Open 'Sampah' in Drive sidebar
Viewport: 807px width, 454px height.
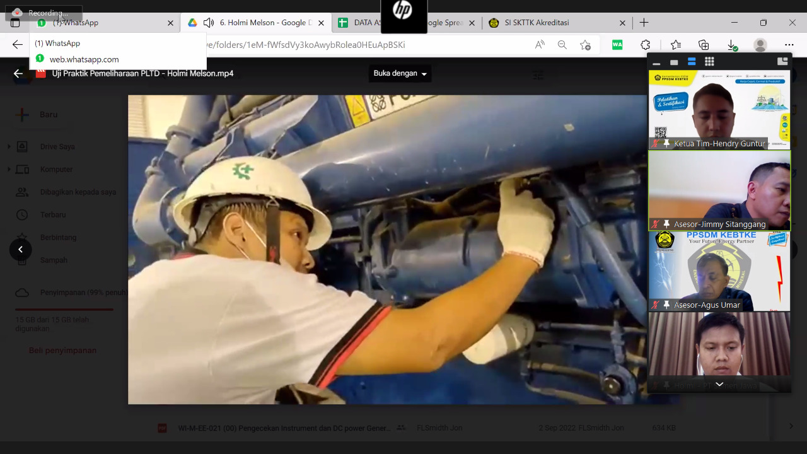pyautogui.click(x=54, y=260)
